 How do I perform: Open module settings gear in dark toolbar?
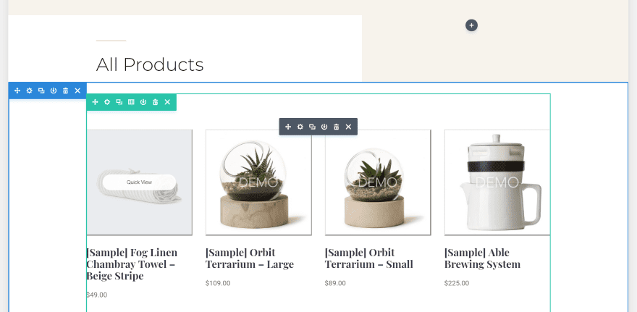click(x=300, y=127)
